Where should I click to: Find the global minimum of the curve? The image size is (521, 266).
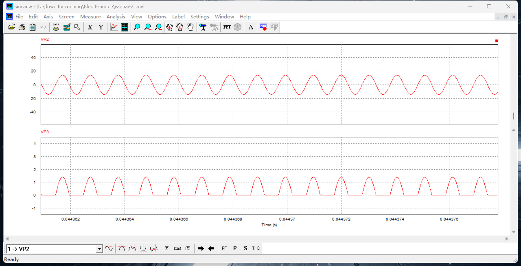(143, 248)
